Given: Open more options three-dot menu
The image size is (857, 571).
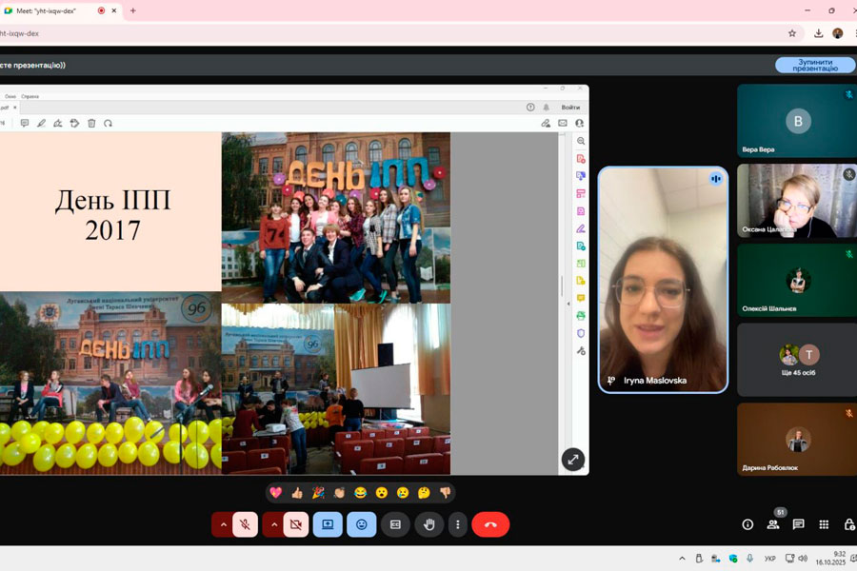Looking at the screenshot, I should pos(458,524).
